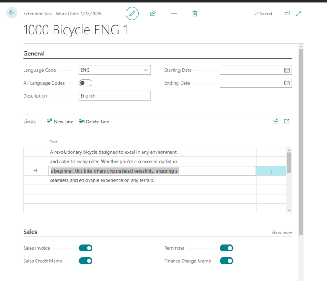Click share icon in Lines section
This screenshot has width=327, height=281.
pos(276,122)
